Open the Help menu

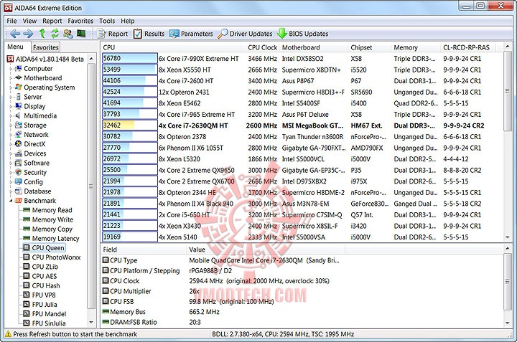pos(128,21)
